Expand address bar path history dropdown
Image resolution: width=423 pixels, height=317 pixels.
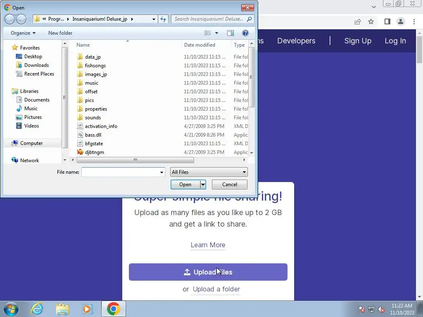point(154,19)
